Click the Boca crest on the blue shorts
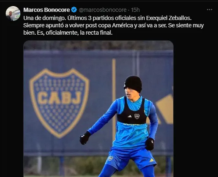Viewport: 218px width, 177px height. 110,158
